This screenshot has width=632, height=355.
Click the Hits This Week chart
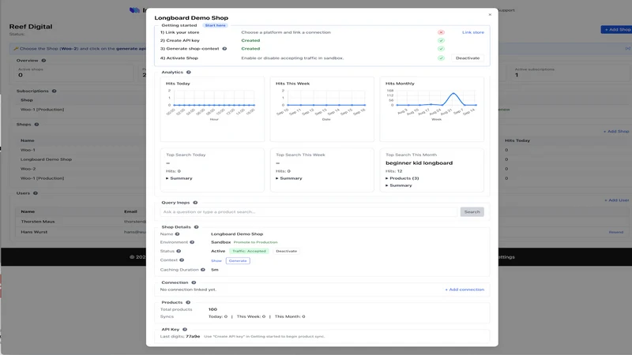click(322, 109)
